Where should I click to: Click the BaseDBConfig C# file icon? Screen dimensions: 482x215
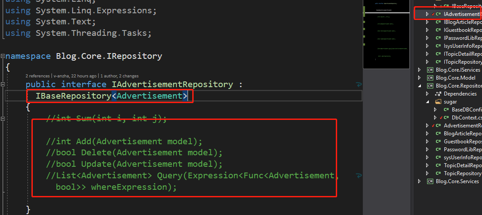pyautogui.click(x=446, y=110)
